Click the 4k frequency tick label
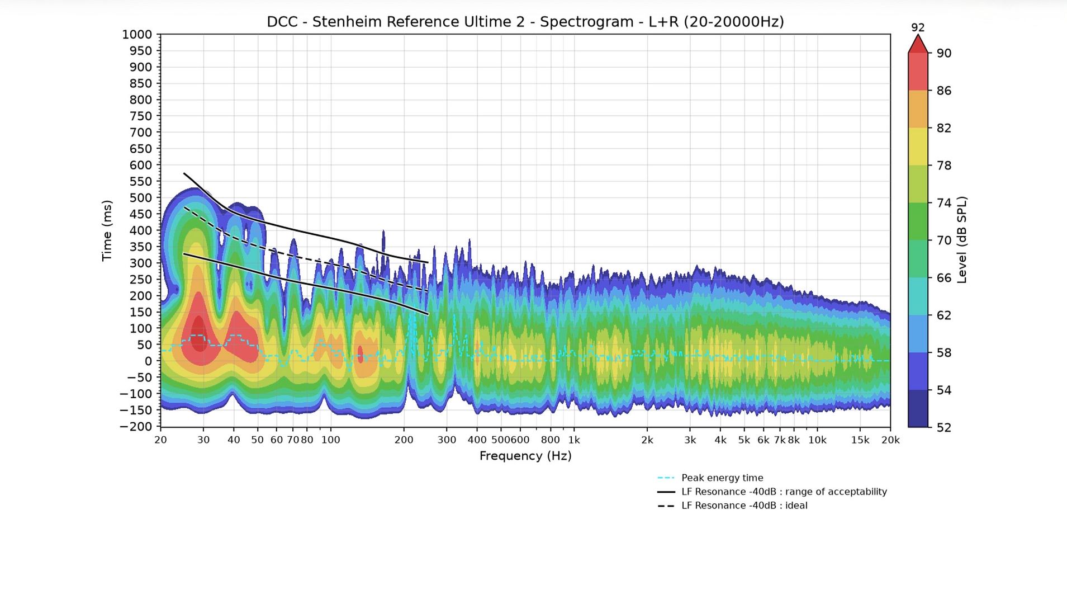The height and width of the screenshot is (604, 1067). click(720, 440)
